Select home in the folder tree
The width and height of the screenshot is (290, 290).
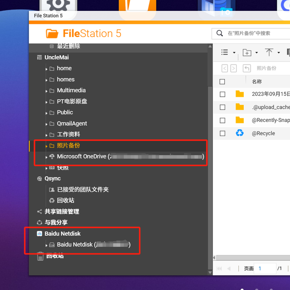64,68
